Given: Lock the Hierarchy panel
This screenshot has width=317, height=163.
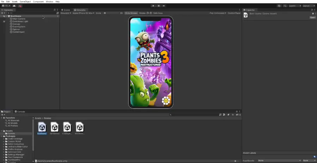Looking at the screenshot, I should (x=54, y=10).
